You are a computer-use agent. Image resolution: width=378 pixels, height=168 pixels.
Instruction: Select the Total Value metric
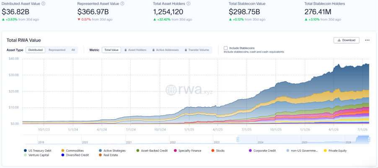(x=111, y=50)
